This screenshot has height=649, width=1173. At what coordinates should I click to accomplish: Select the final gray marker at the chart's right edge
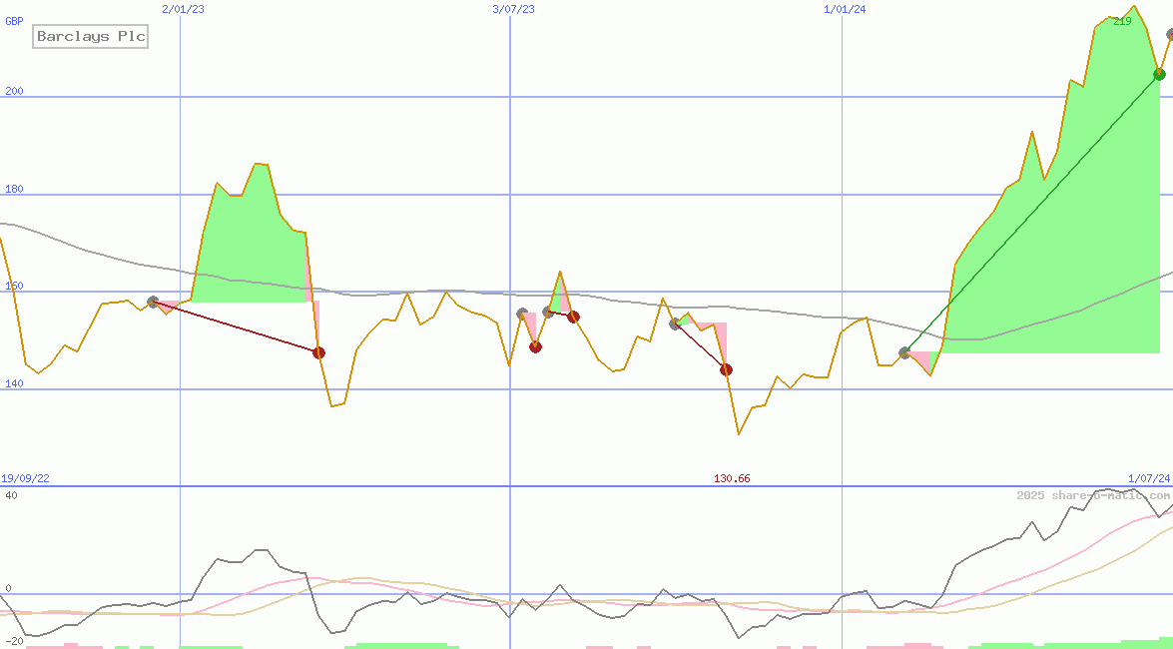(1170, 34)
